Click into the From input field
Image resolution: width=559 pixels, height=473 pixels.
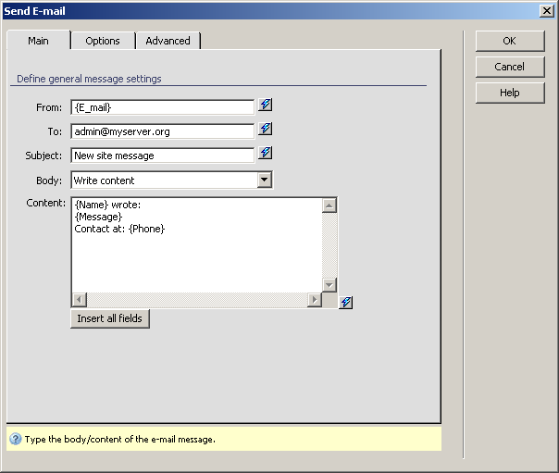tap(162, 107)
